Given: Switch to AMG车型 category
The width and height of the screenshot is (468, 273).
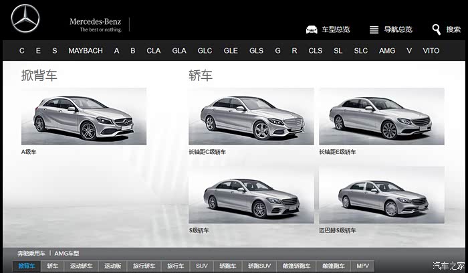Looking at the screenshot, I should click(x=67, y=254).
